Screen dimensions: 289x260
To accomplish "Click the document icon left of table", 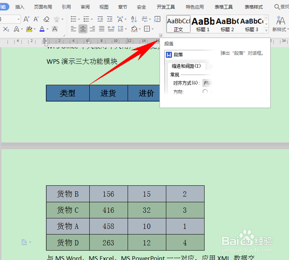I will pos(24,242).
